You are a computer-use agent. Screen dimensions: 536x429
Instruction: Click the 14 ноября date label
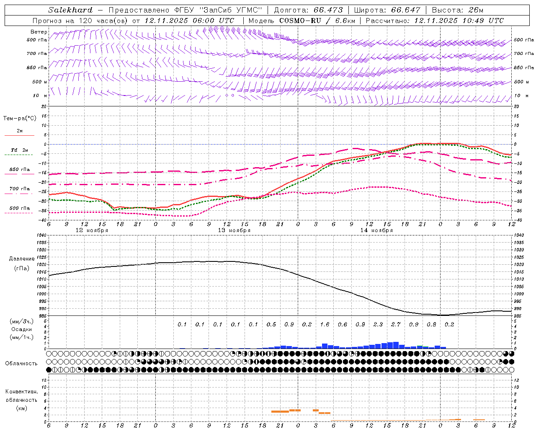coord(376,230)
